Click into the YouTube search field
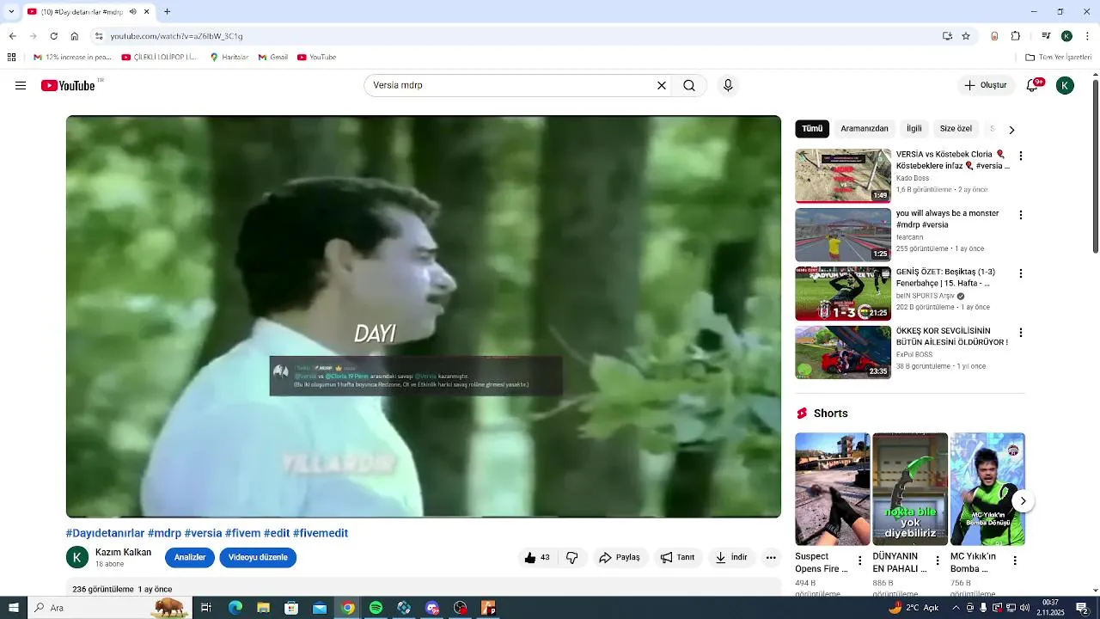 click(511, 85)
